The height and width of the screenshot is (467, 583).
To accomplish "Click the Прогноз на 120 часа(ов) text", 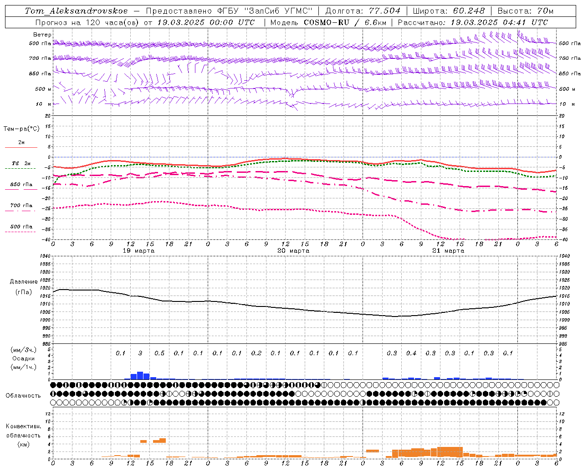I will point(87,22).
